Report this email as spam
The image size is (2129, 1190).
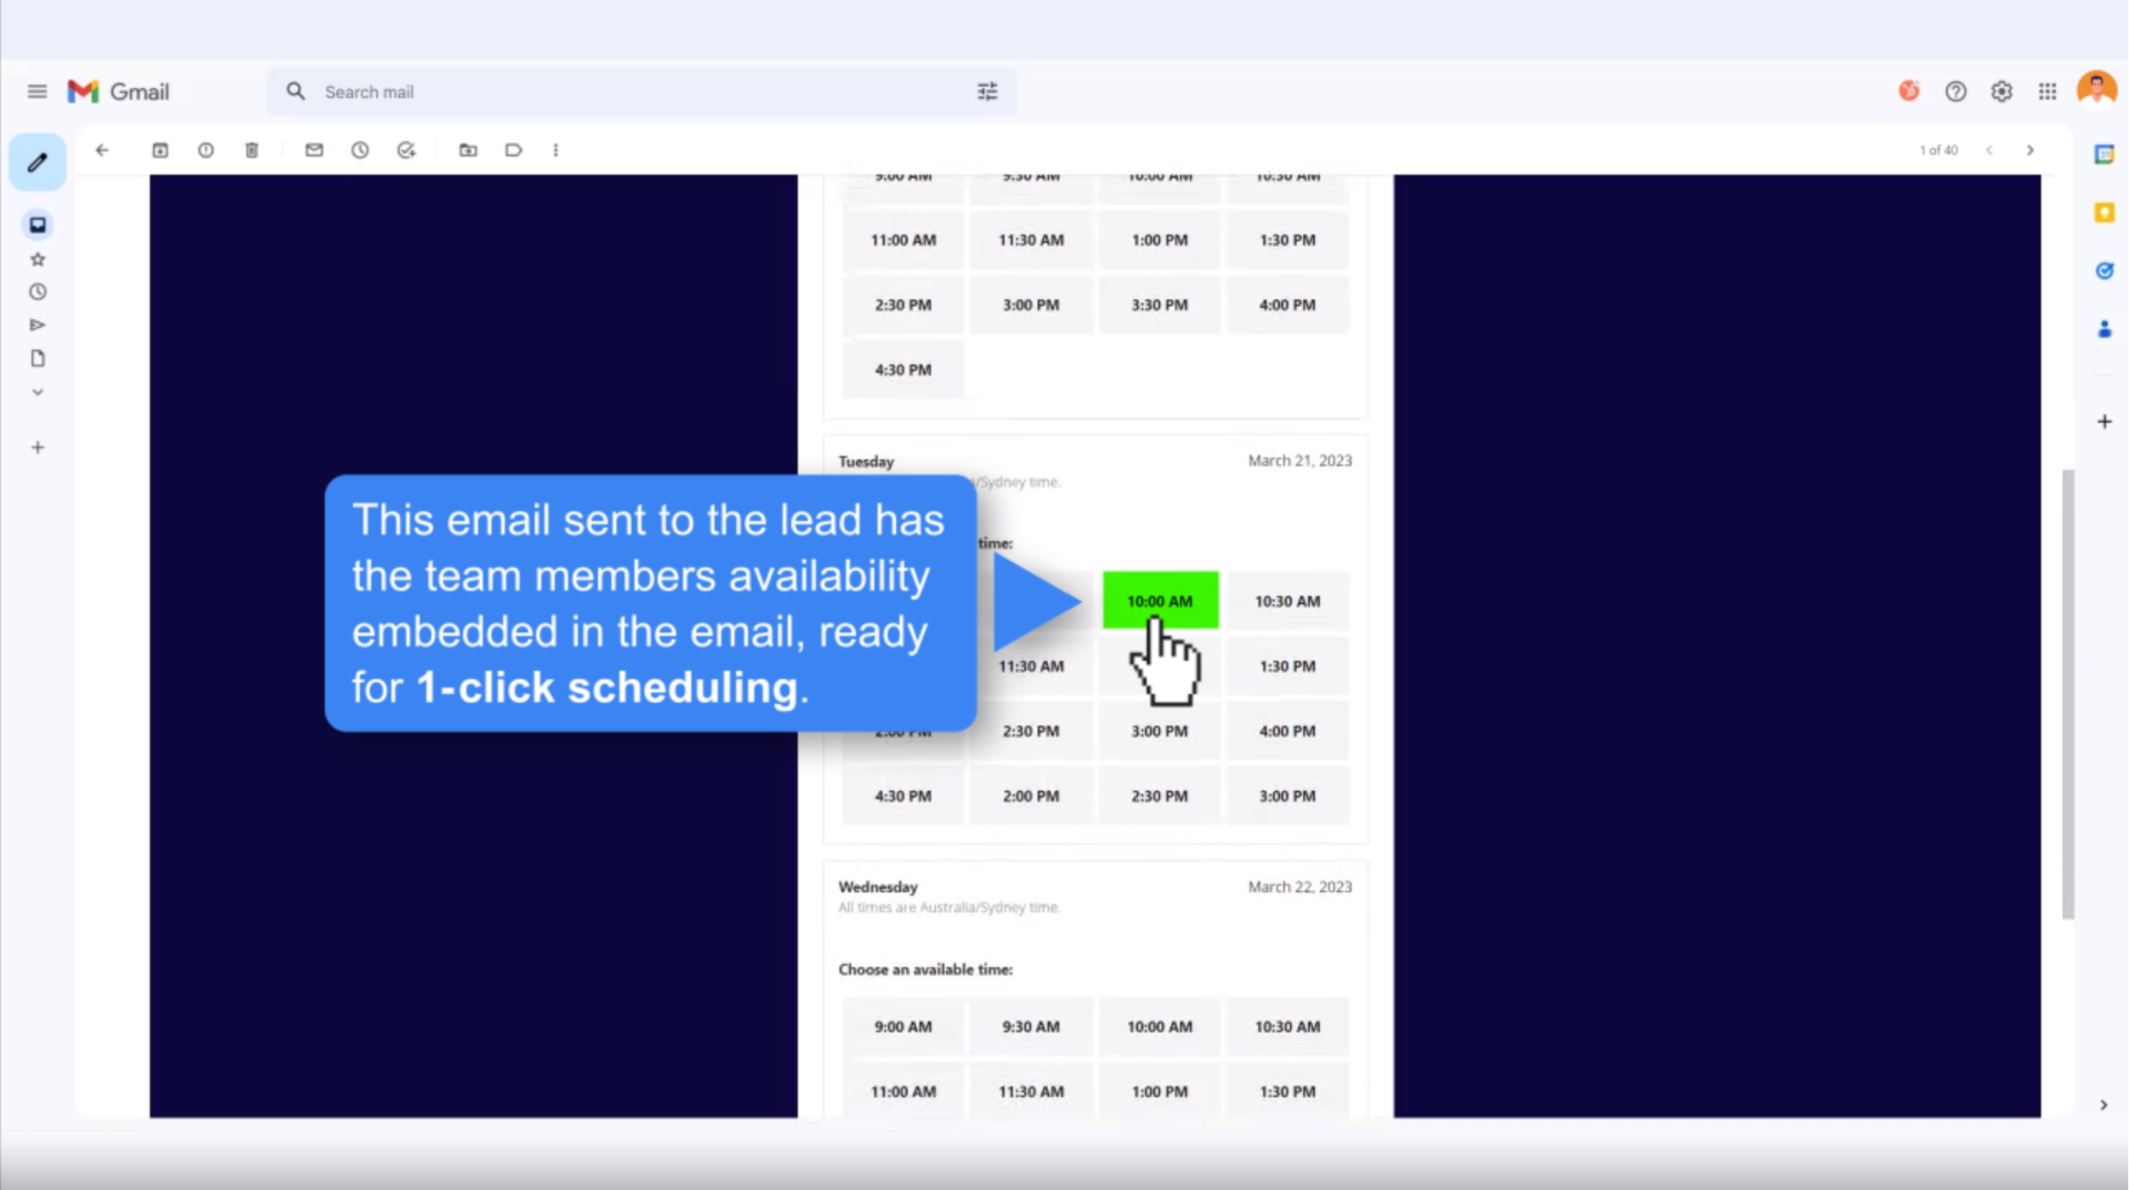(x=206, y=150)
